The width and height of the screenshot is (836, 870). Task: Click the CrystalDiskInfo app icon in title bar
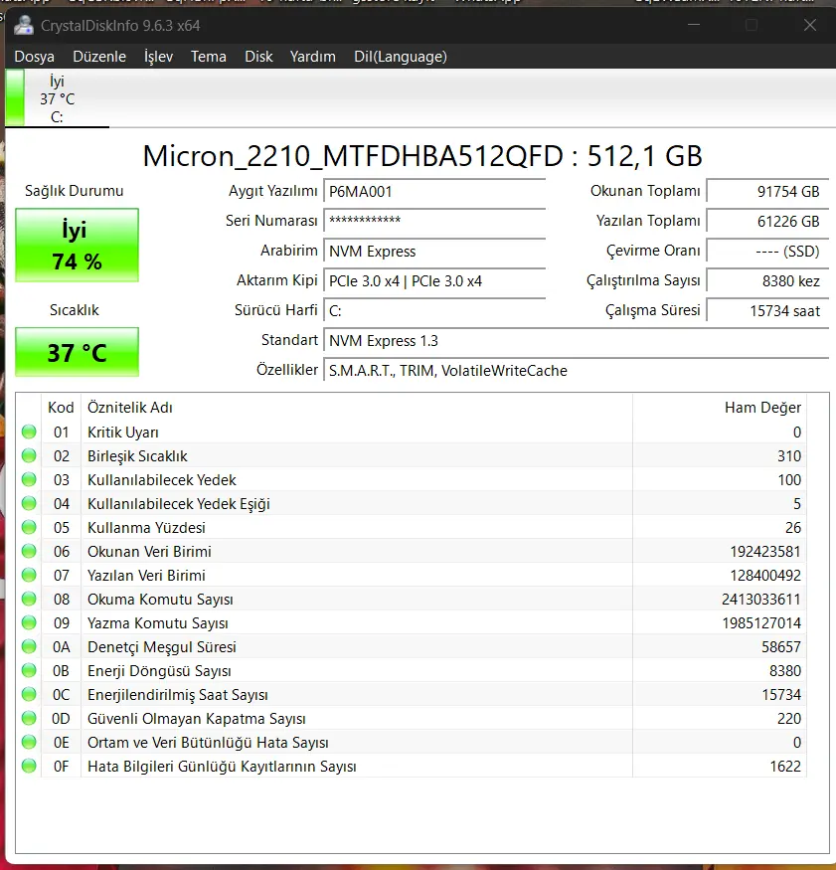23,26
